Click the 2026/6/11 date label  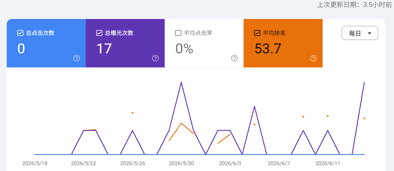click(x=328, y=163)
